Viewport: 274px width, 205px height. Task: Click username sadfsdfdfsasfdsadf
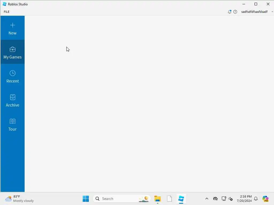click(254, 12)
